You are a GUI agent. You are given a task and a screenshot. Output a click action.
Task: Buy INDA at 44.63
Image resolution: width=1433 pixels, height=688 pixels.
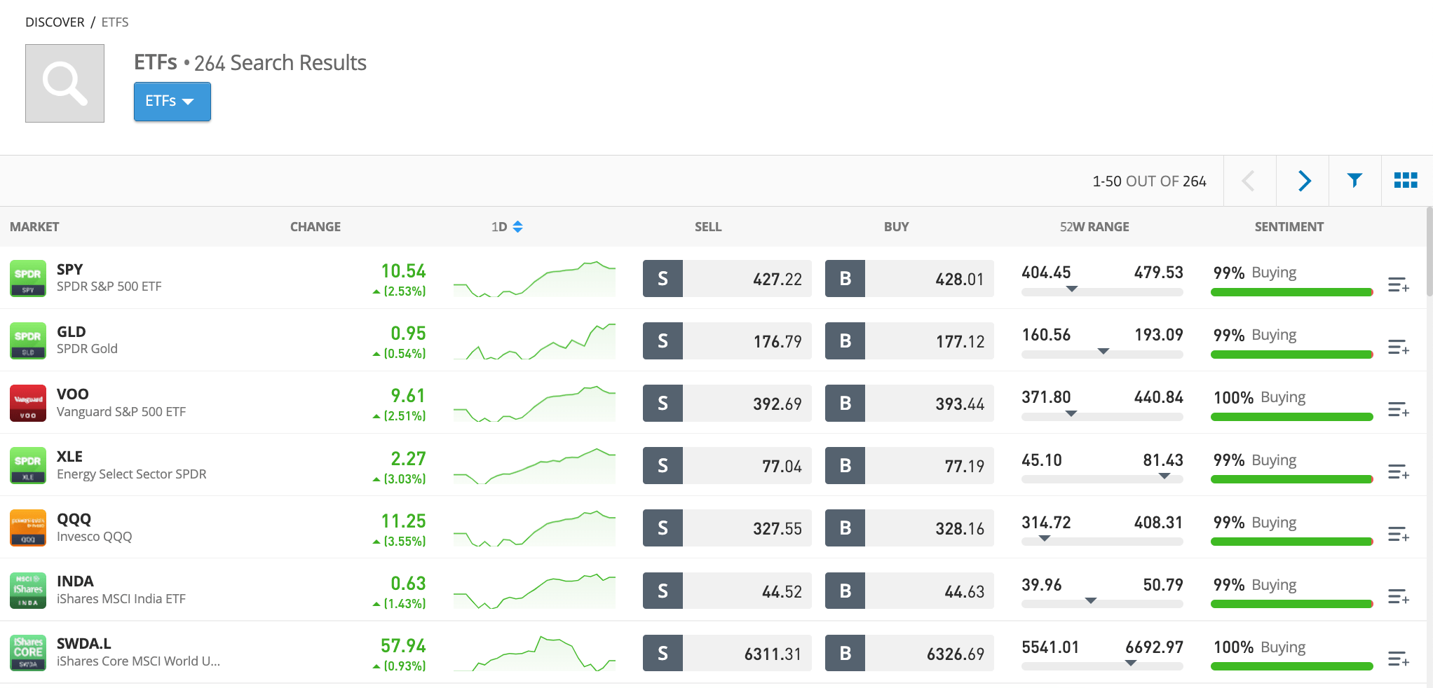pos(909,591)
